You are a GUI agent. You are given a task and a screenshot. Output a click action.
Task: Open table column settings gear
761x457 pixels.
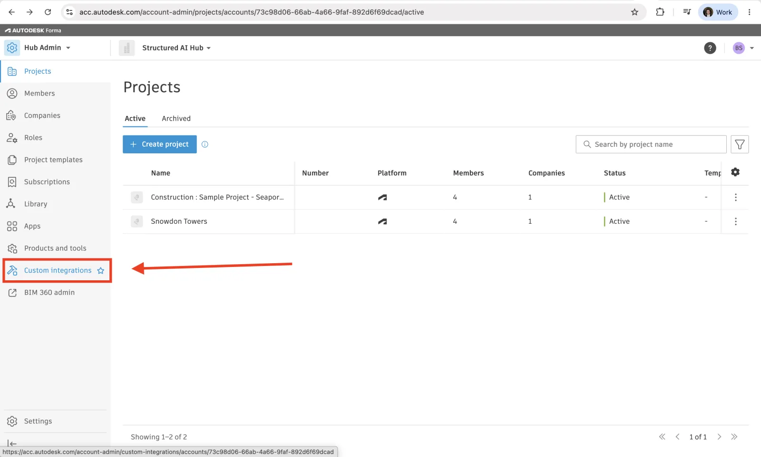(x=735, y=172)
